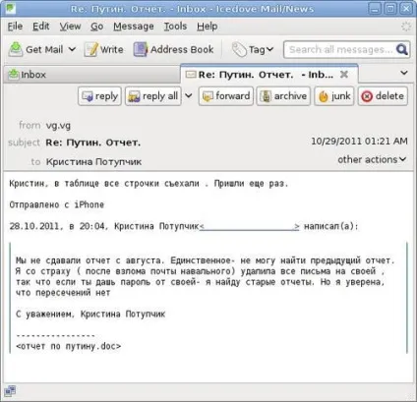
Task: Click the date 10/29/2011 01:21 AM
Action: coord(359,142)
